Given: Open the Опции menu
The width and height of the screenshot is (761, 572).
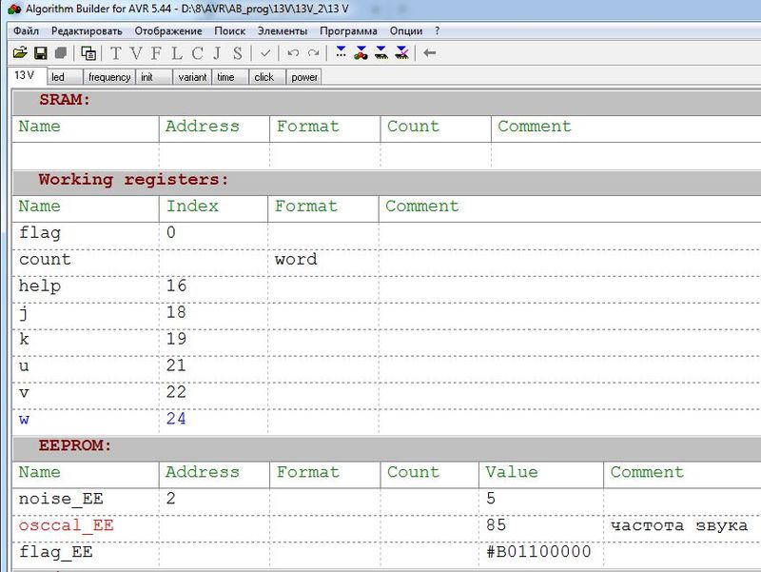Looking at the screenshot, I should pos(406,30).
